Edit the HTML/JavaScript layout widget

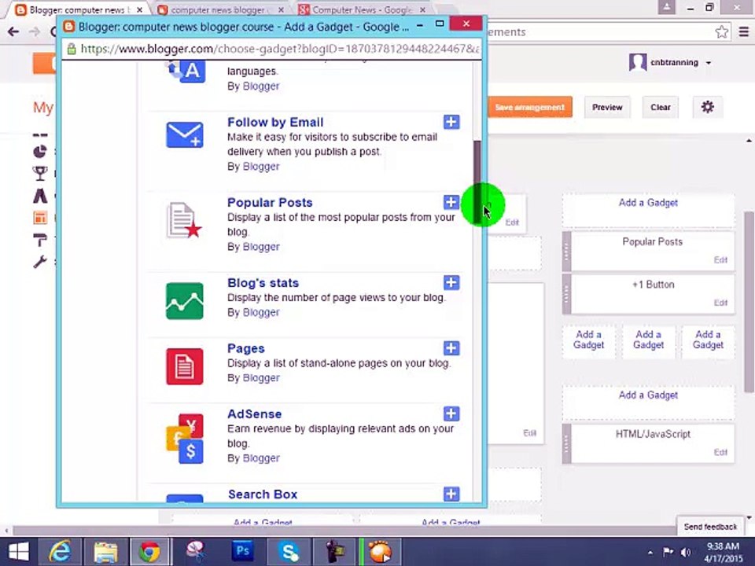pyautogui.click(x=720, y=453)
